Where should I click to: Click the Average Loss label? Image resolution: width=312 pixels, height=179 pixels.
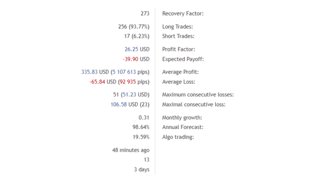178,82
